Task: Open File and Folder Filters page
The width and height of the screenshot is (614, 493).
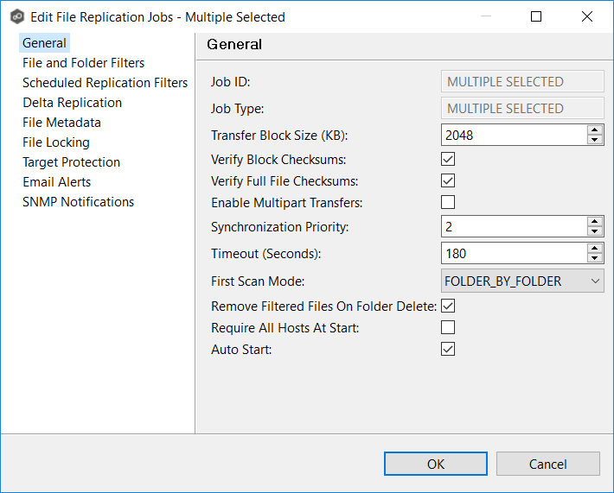Action: (x=83, y=63)
